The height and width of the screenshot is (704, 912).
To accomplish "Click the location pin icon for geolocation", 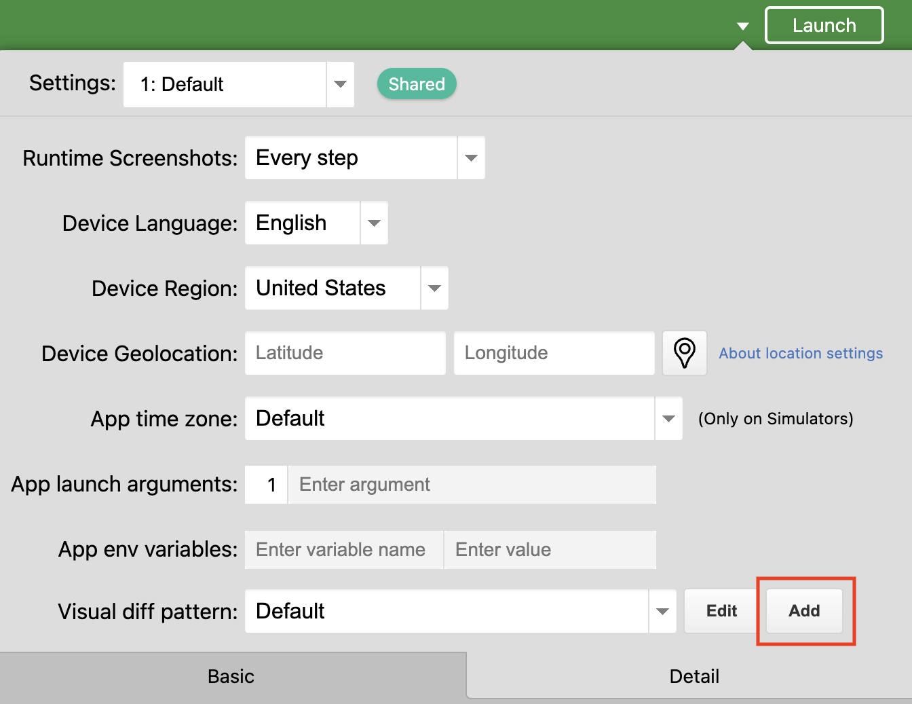I will tap(684, 352).
